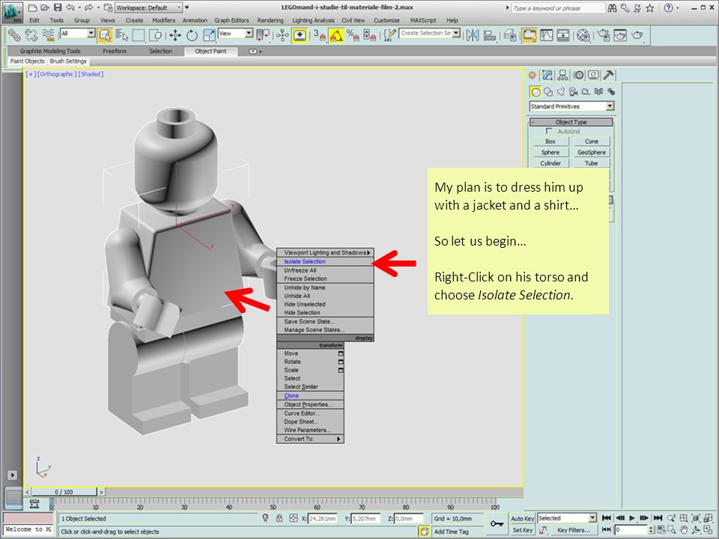Viewport: 719px width, 539px height.
Task: Open the Motion command panel tab
Action: [579, 75]
